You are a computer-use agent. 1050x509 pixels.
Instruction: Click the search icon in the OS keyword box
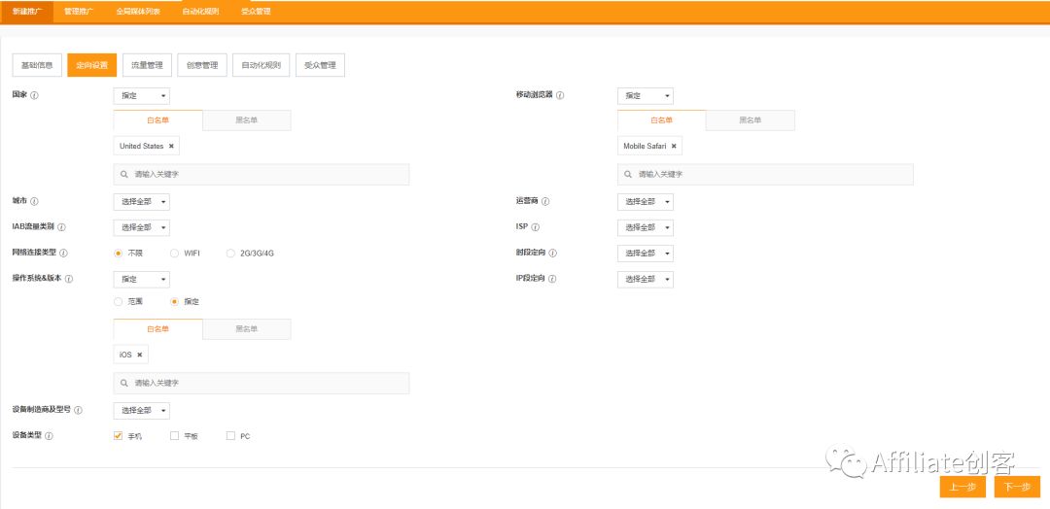tap(124, 384)
